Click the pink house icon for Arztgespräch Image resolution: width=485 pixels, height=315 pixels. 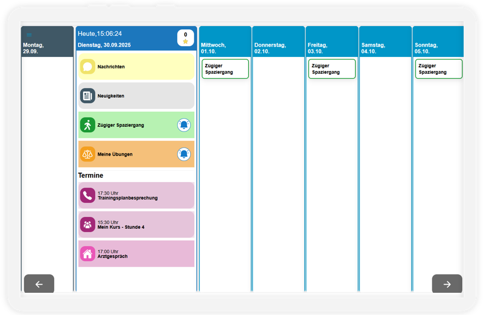[x=87, y=254]
